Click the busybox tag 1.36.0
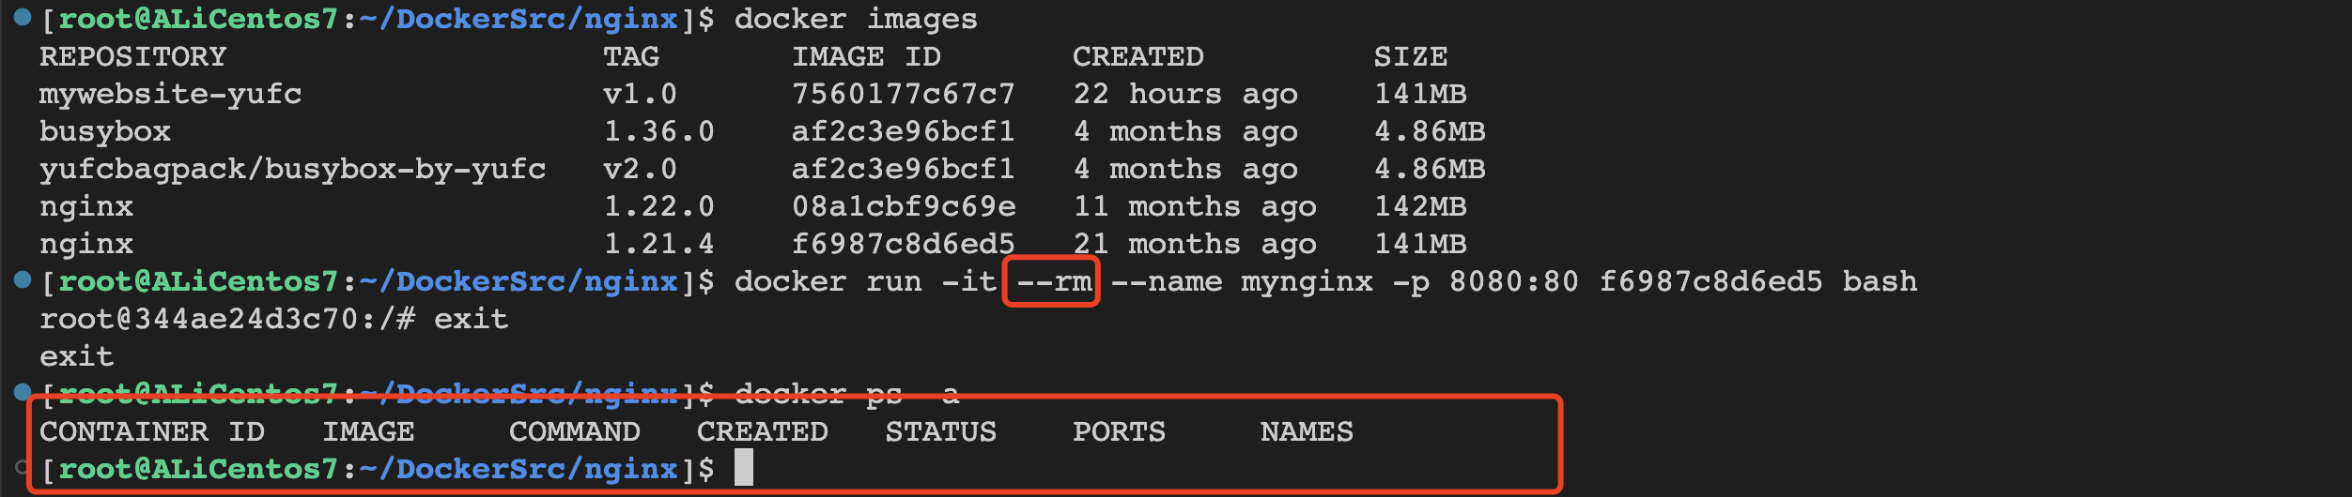Image resolution: width=2352 pixels, height=497 pixels. point(658,131)
